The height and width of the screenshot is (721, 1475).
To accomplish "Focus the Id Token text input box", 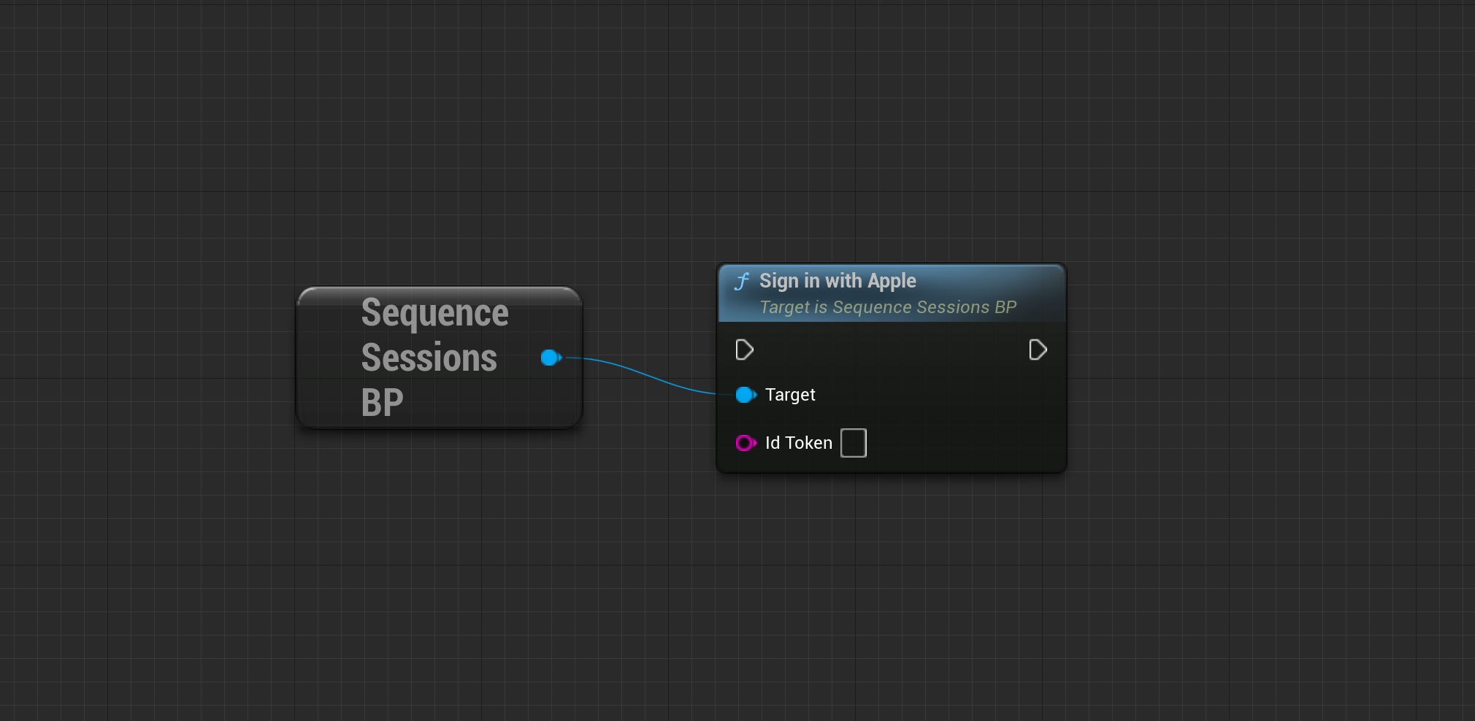I will point(853,443).
